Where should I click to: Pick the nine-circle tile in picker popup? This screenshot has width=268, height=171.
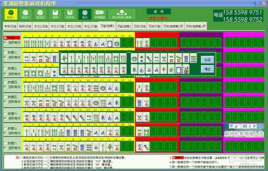193,58
